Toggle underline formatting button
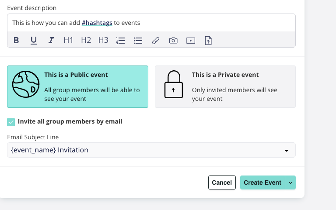 coord(34,40)
